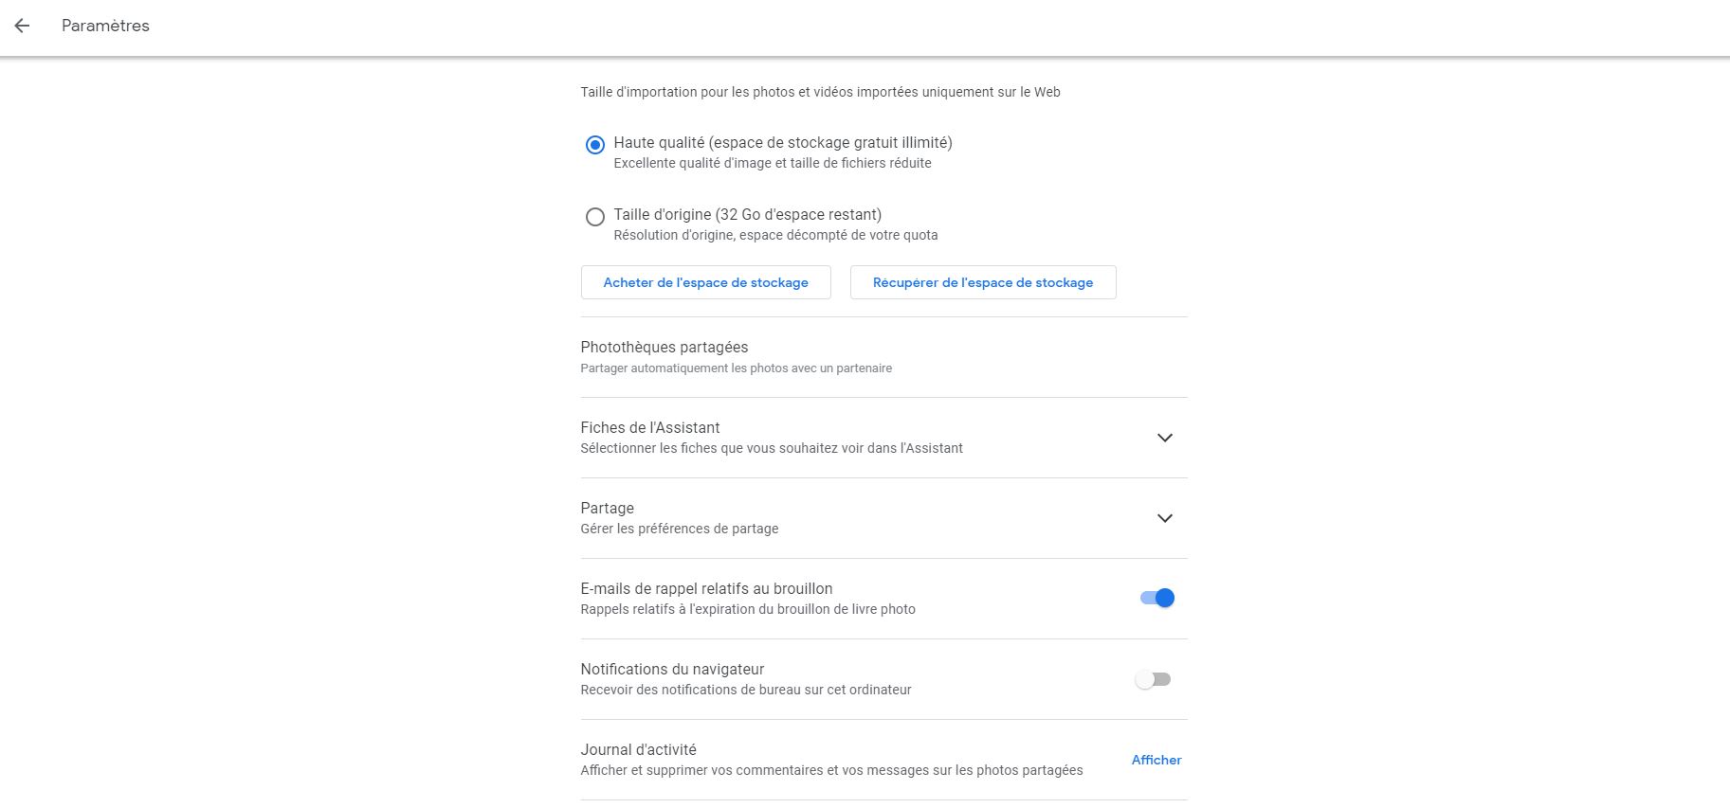The height and width of the screenshot is (808, 1730).
Task: Click Acheter de l'espace de stockage
Action: coord(705,282)
